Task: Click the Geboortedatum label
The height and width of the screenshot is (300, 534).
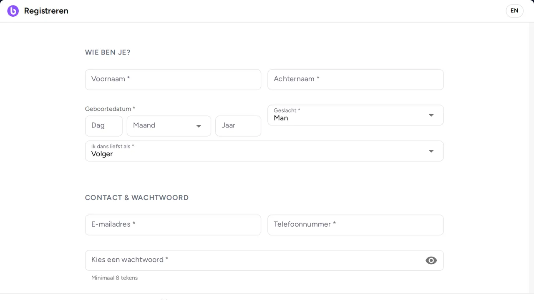Action: (x=110, y=109)
